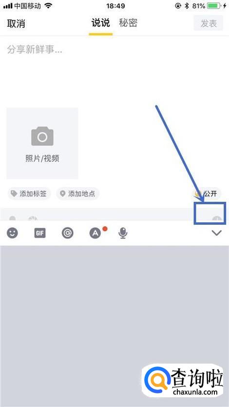The image size is (229, 407).
Task: Switch to the 说说 tab
Action: point(101,23)
